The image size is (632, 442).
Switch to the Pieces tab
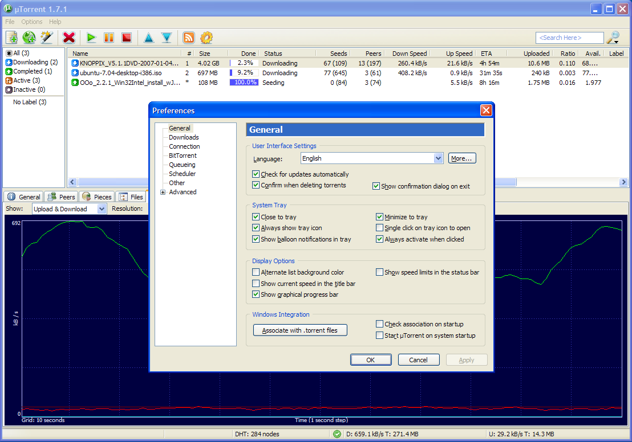(x=97, y=197)
